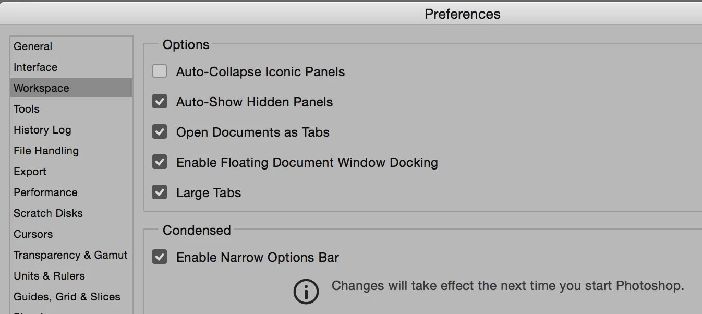Viewport: 702px width, 314px height.
Task: Open the General preferences category
Action: (33, 46)
